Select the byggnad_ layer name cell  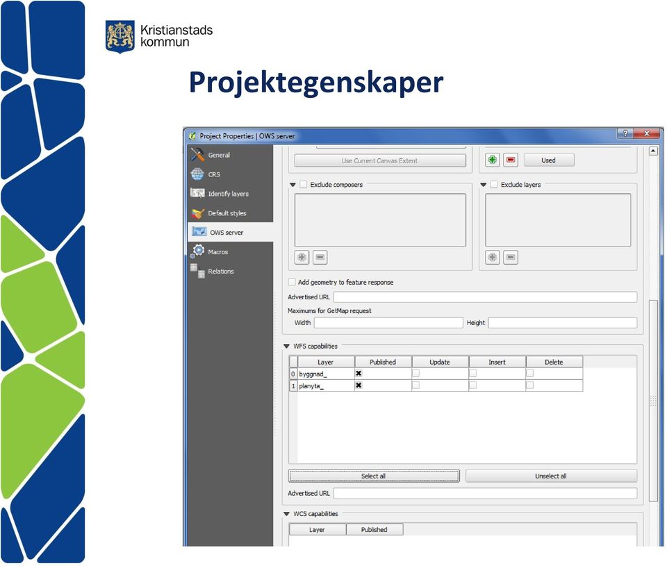point(326,374)
